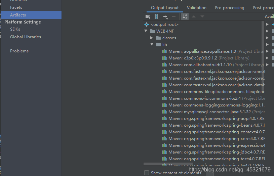Click library icon for spring-test row

(165, 159)
